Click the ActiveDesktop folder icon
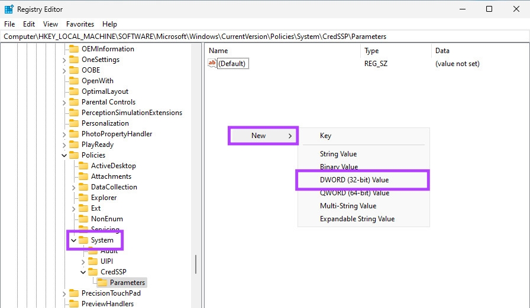Viewport: 530px width, 308px height. pyautogui.click(x=83, y=166)
